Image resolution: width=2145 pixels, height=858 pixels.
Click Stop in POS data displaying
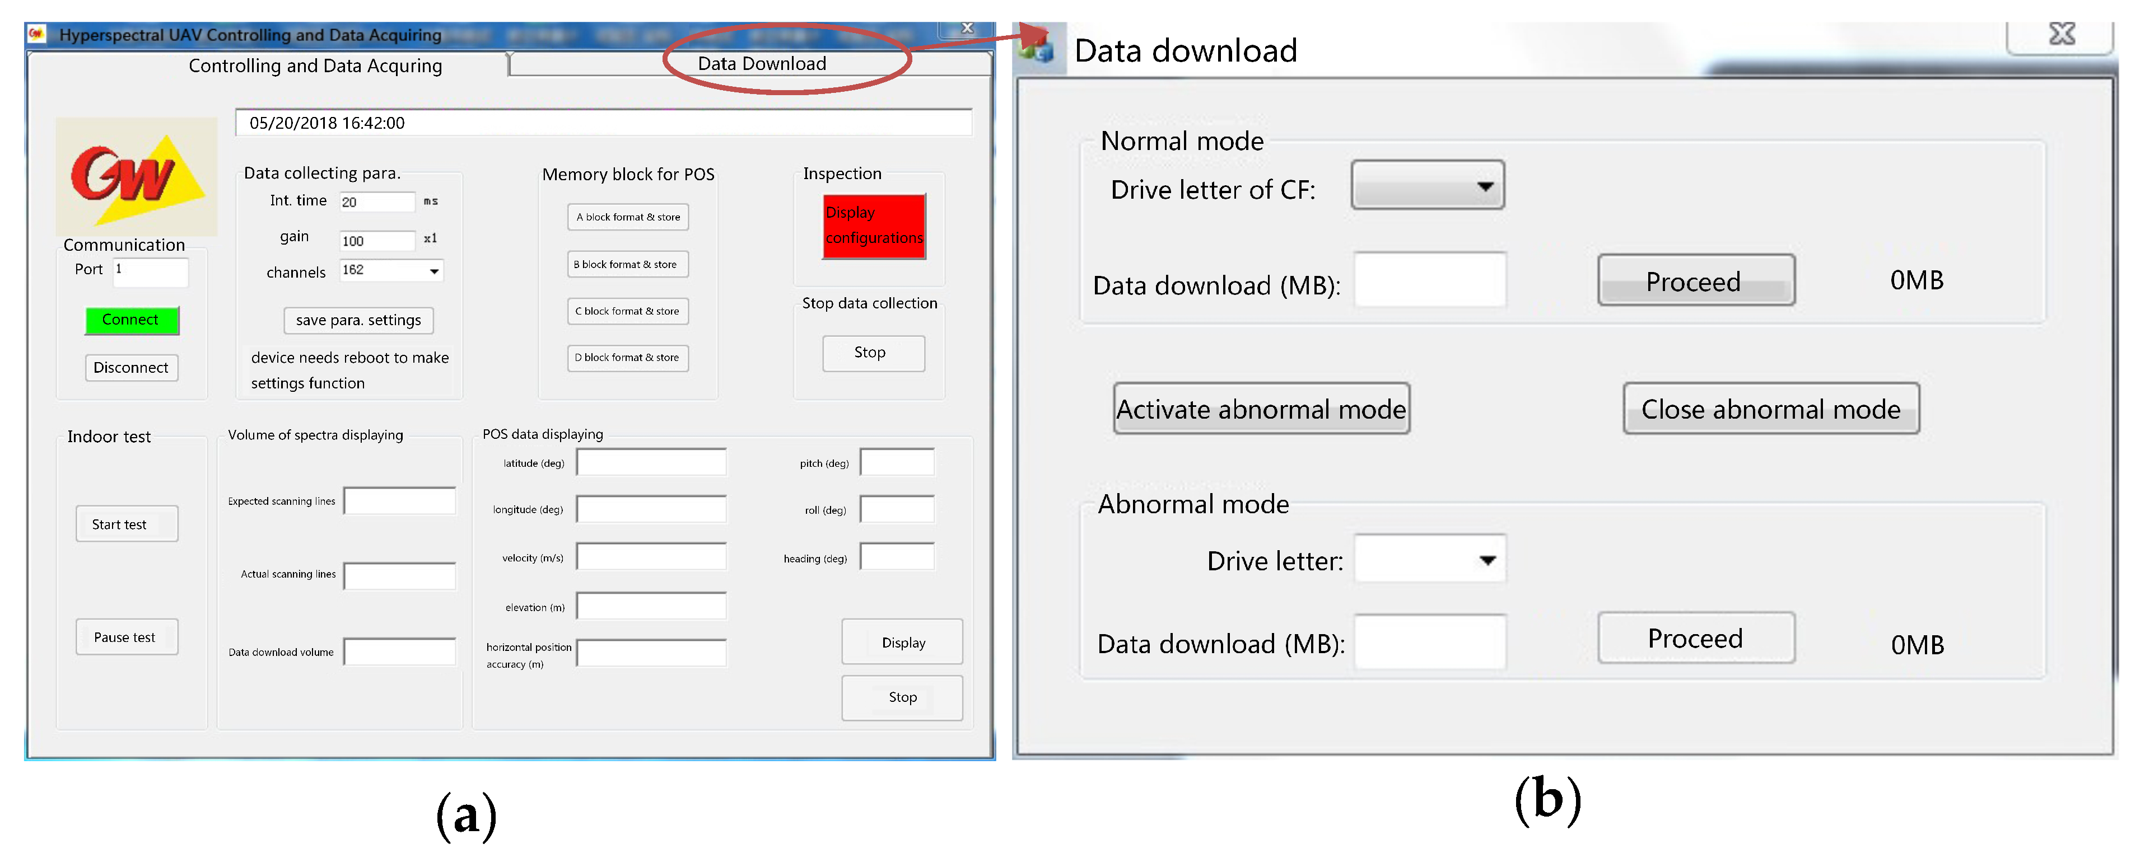click(x=902, y=697)
